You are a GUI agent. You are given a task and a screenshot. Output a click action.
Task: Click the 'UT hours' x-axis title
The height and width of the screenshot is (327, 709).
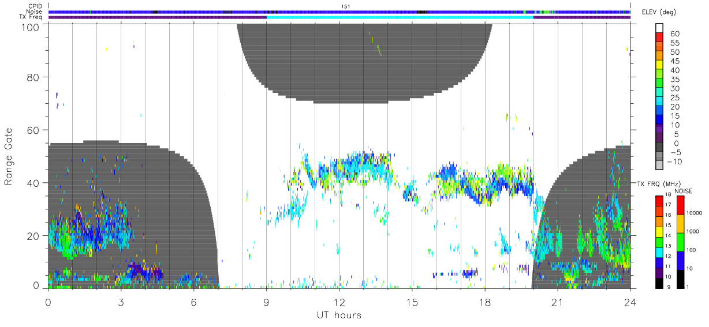point(339,315)
